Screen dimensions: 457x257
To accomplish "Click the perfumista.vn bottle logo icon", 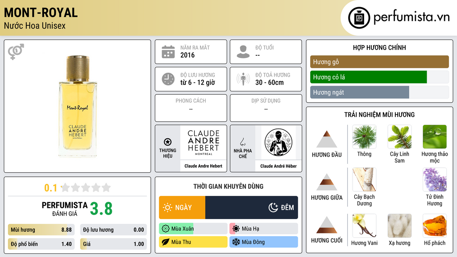I will (359, 18).
